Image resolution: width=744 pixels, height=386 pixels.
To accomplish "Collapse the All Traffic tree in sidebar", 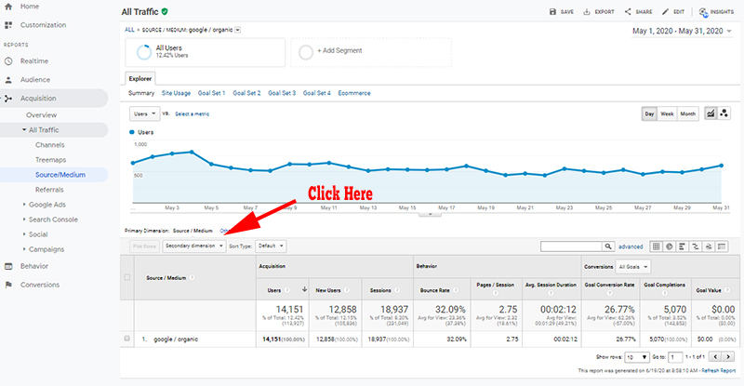I will (x=24, y=129).
